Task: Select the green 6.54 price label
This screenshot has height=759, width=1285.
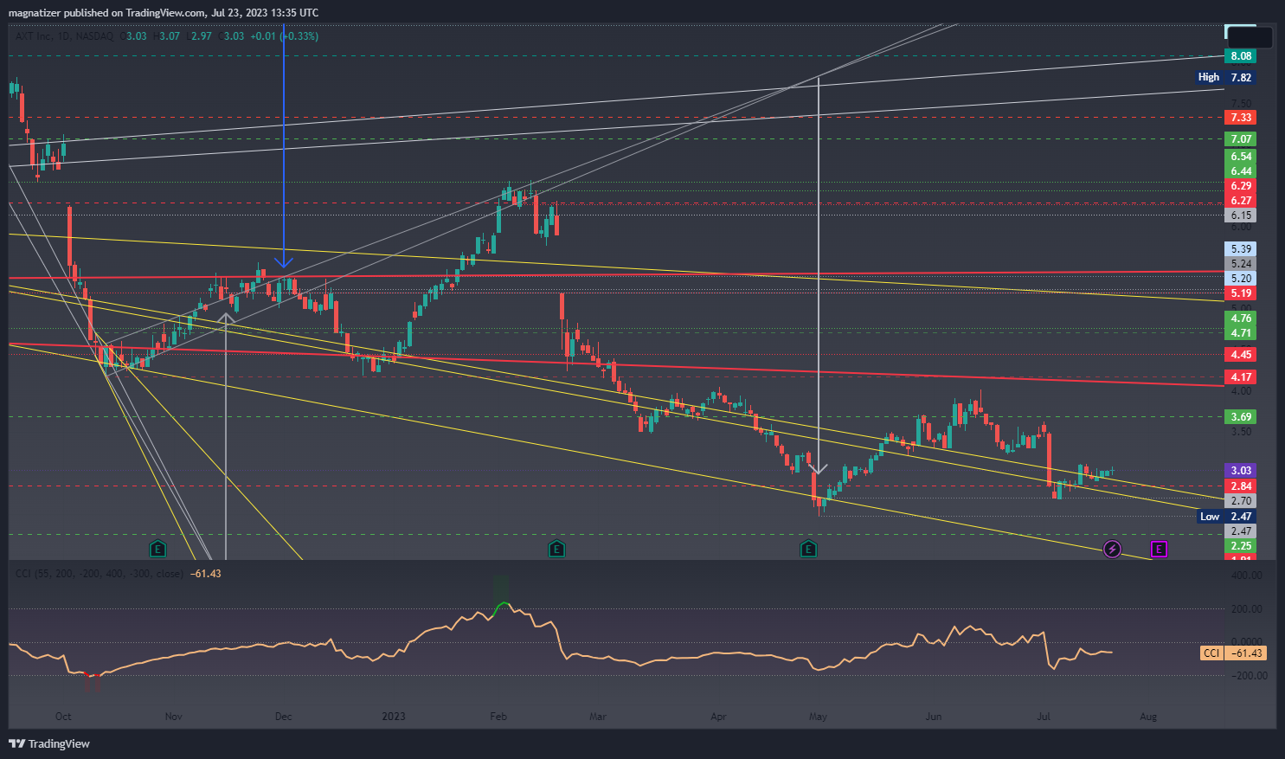Action: pyautogui.click(x=1241, y=157)
